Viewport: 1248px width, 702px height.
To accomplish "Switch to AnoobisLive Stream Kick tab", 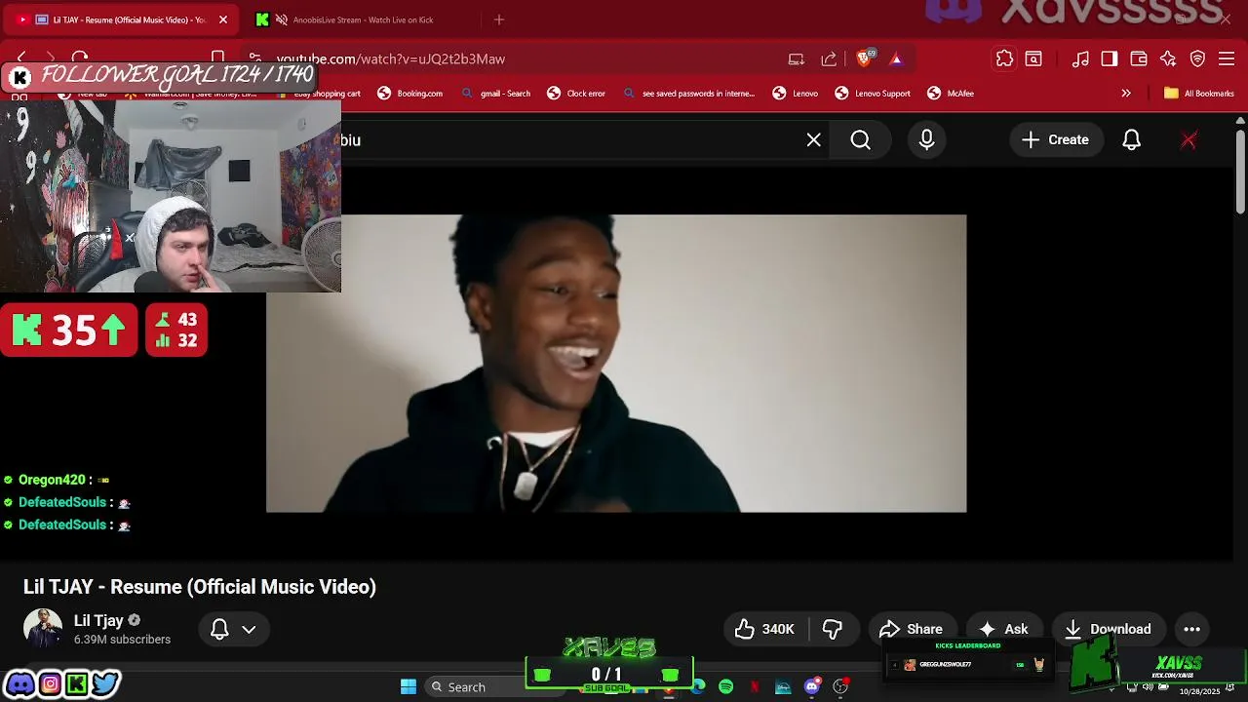I will click(x=363, y=19).
